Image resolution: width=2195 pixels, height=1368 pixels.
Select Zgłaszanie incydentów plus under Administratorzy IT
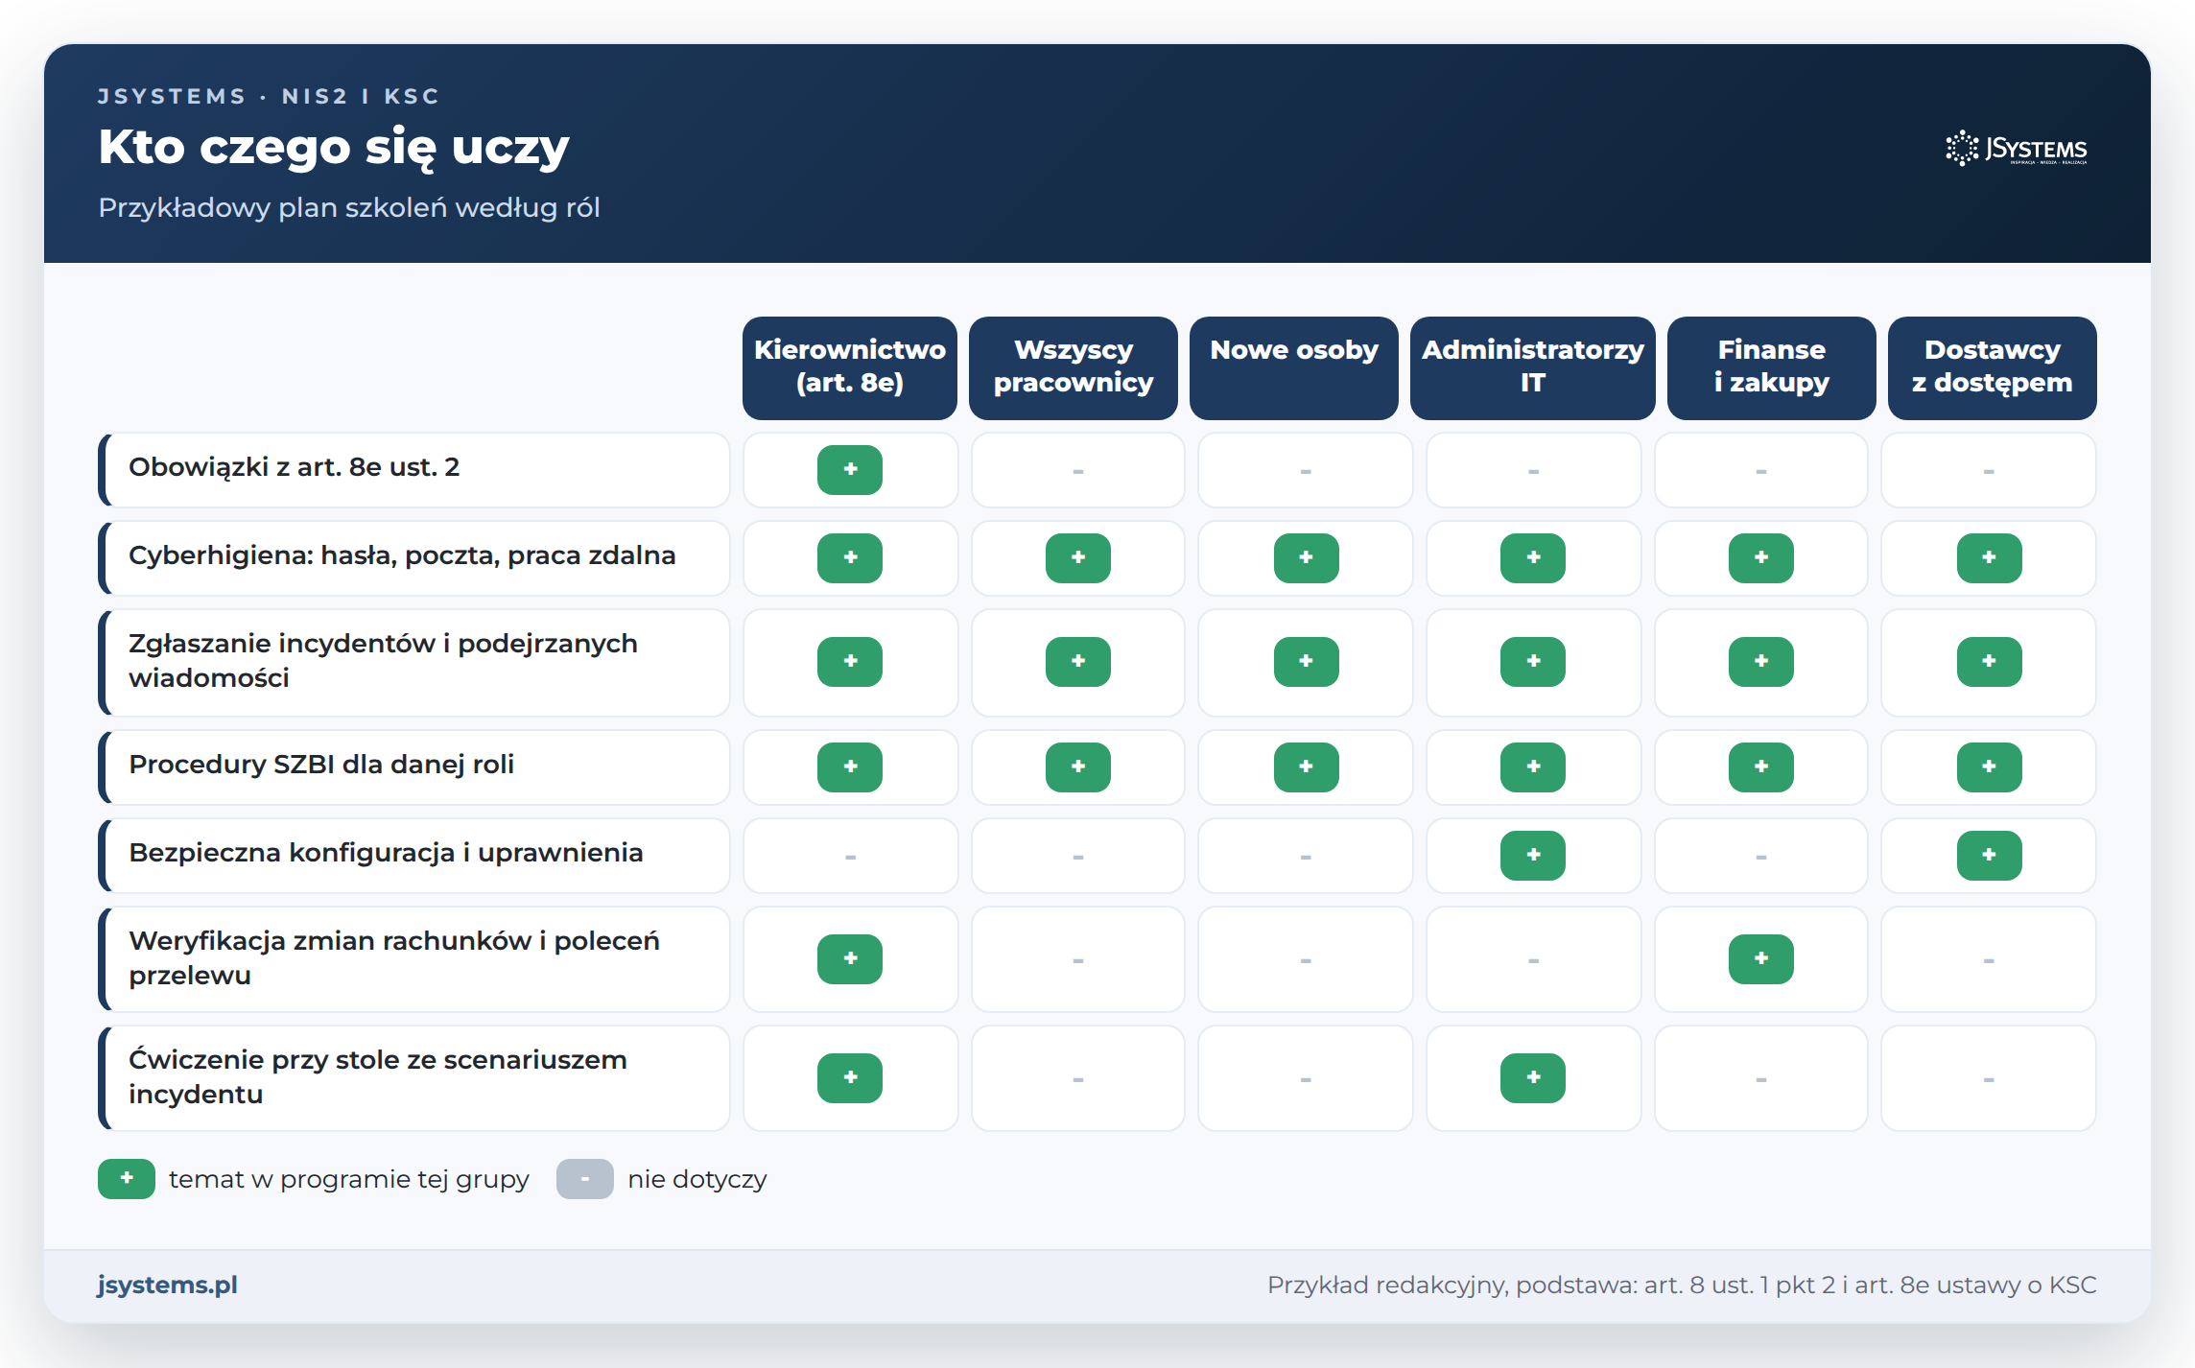point(1533,662)
